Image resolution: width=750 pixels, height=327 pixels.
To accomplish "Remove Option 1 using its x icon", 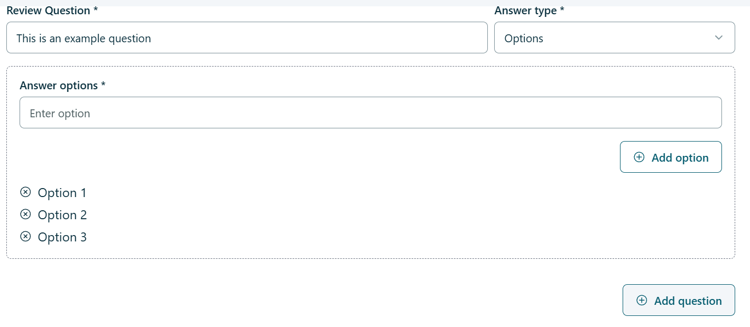I will [25, 192].
